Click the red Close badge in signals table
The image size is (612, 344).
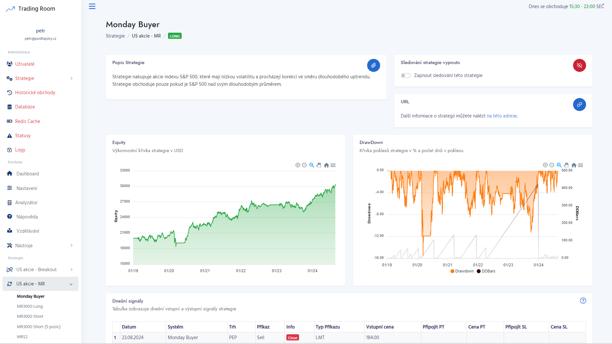tap(293, 338)
